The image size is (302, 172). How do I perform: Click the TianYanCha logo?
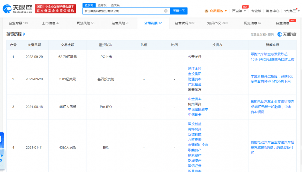[17, 9]
